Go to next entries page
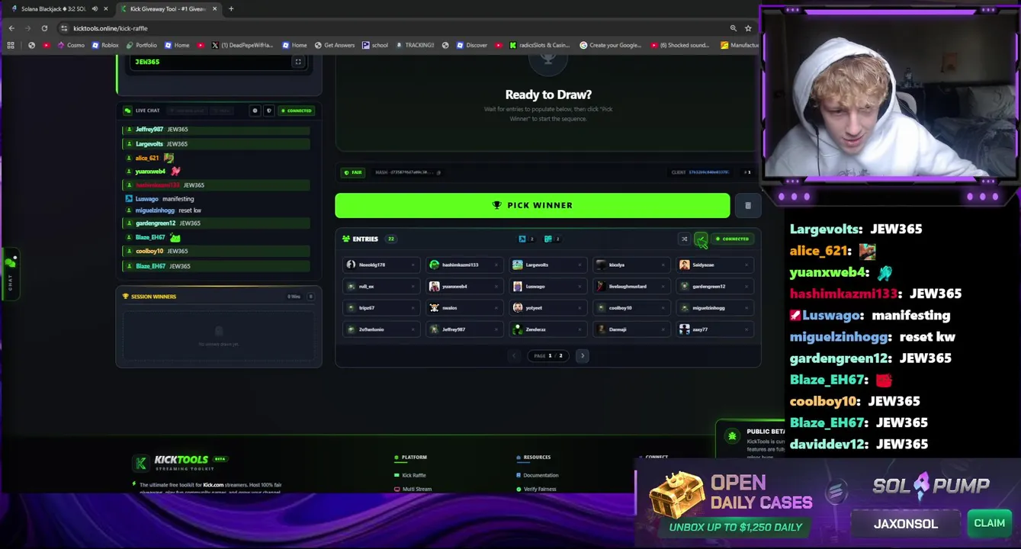 (x=583, y=355)
